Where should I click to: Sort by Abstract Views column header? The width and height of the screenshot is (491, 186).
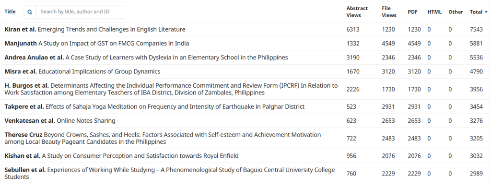coord(357,12)
